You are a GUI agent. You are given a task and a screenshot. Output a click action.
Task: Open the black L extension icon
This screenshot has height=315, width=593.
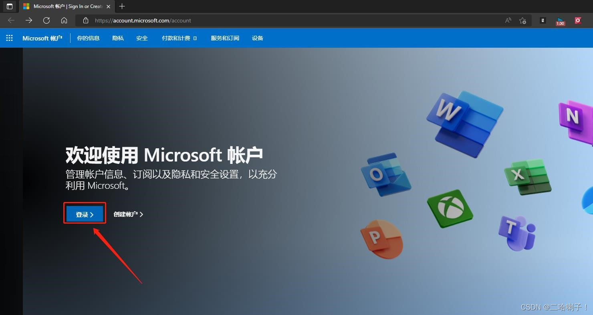click(x=543, y=20)
